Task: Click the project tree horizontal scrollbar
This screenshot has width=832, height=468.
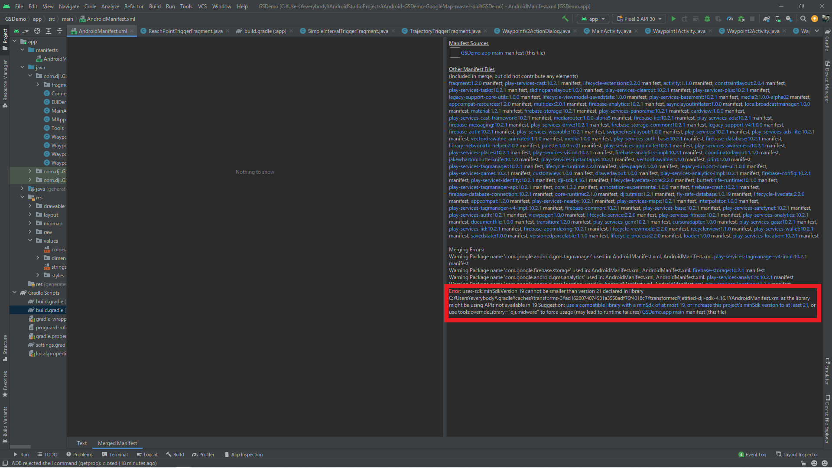Action: pos(20,446)
